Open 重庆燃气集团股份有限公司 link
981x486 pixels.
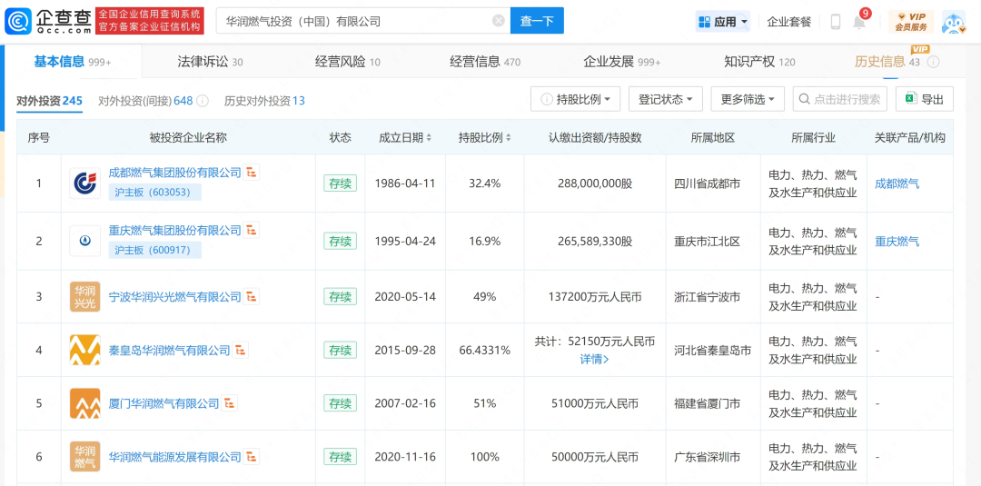coord(174,230)
